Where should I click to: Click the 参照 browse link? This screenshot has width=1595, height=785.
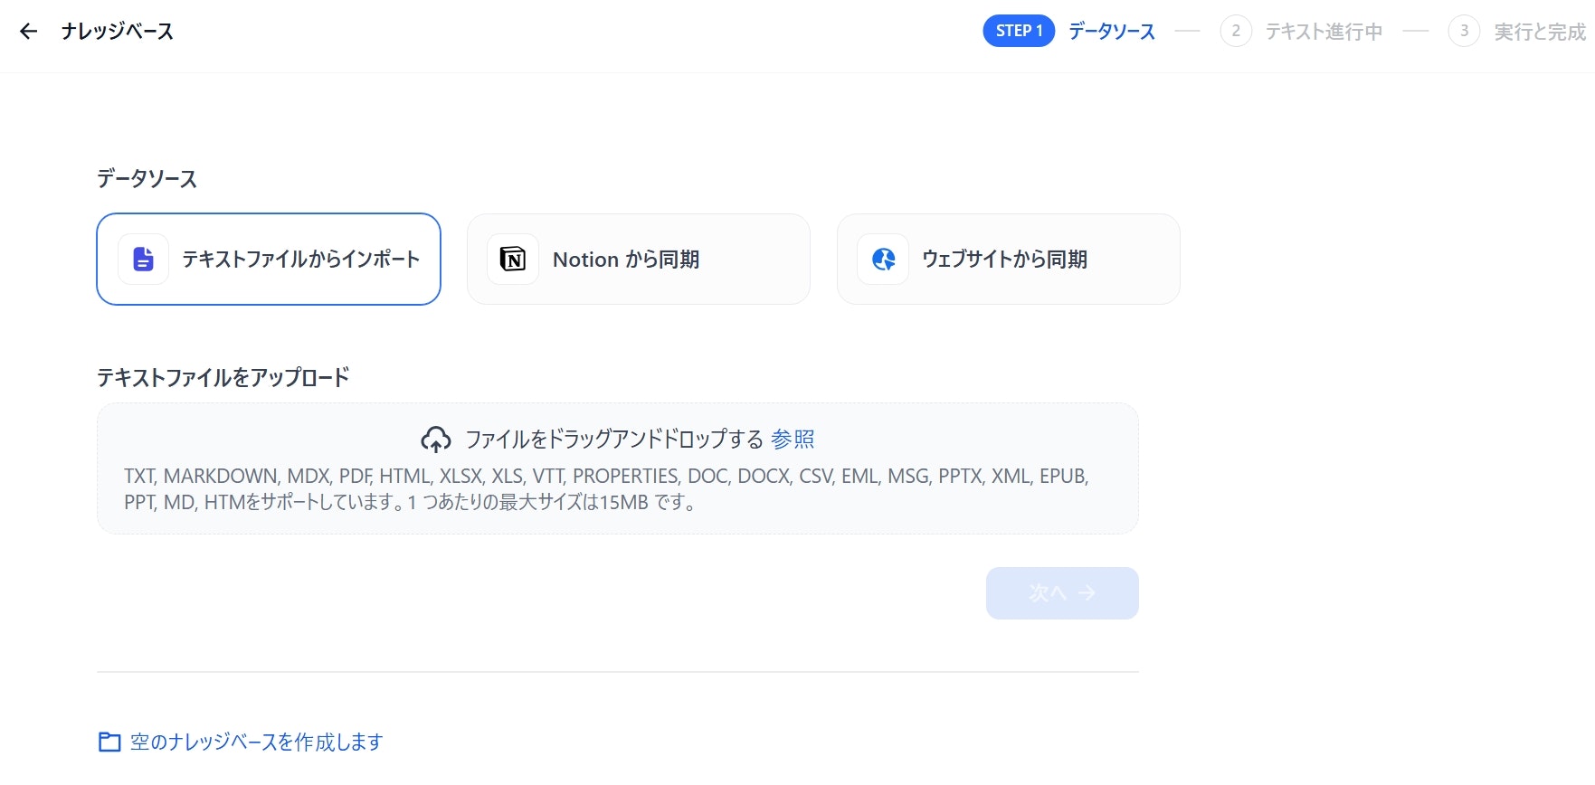(793, 440)
